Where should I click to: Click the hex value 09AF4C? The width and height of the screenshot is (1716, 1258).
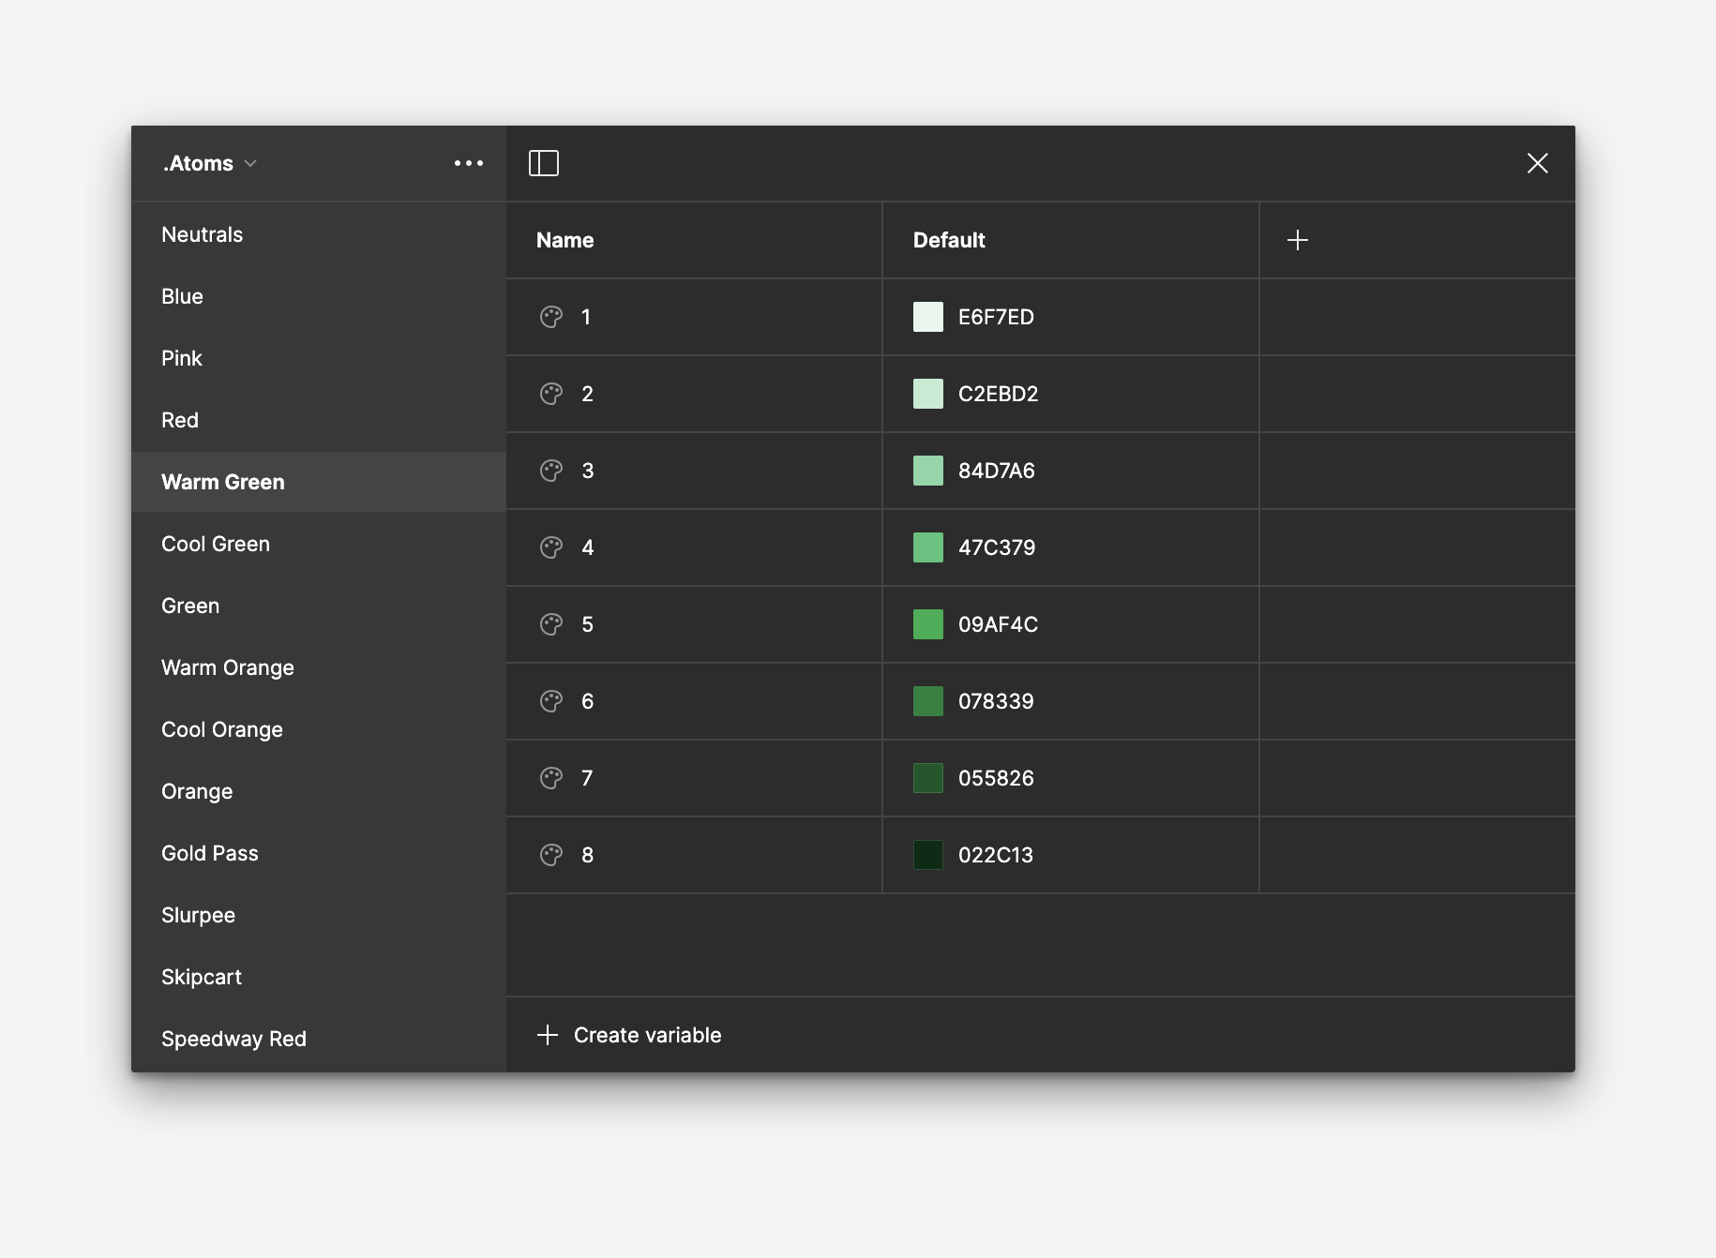998,624
